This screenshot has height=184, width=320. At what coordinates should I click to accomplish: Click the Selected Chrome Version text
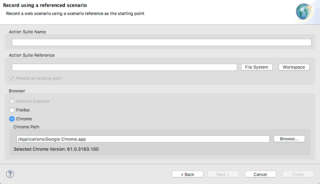[56, 149]
